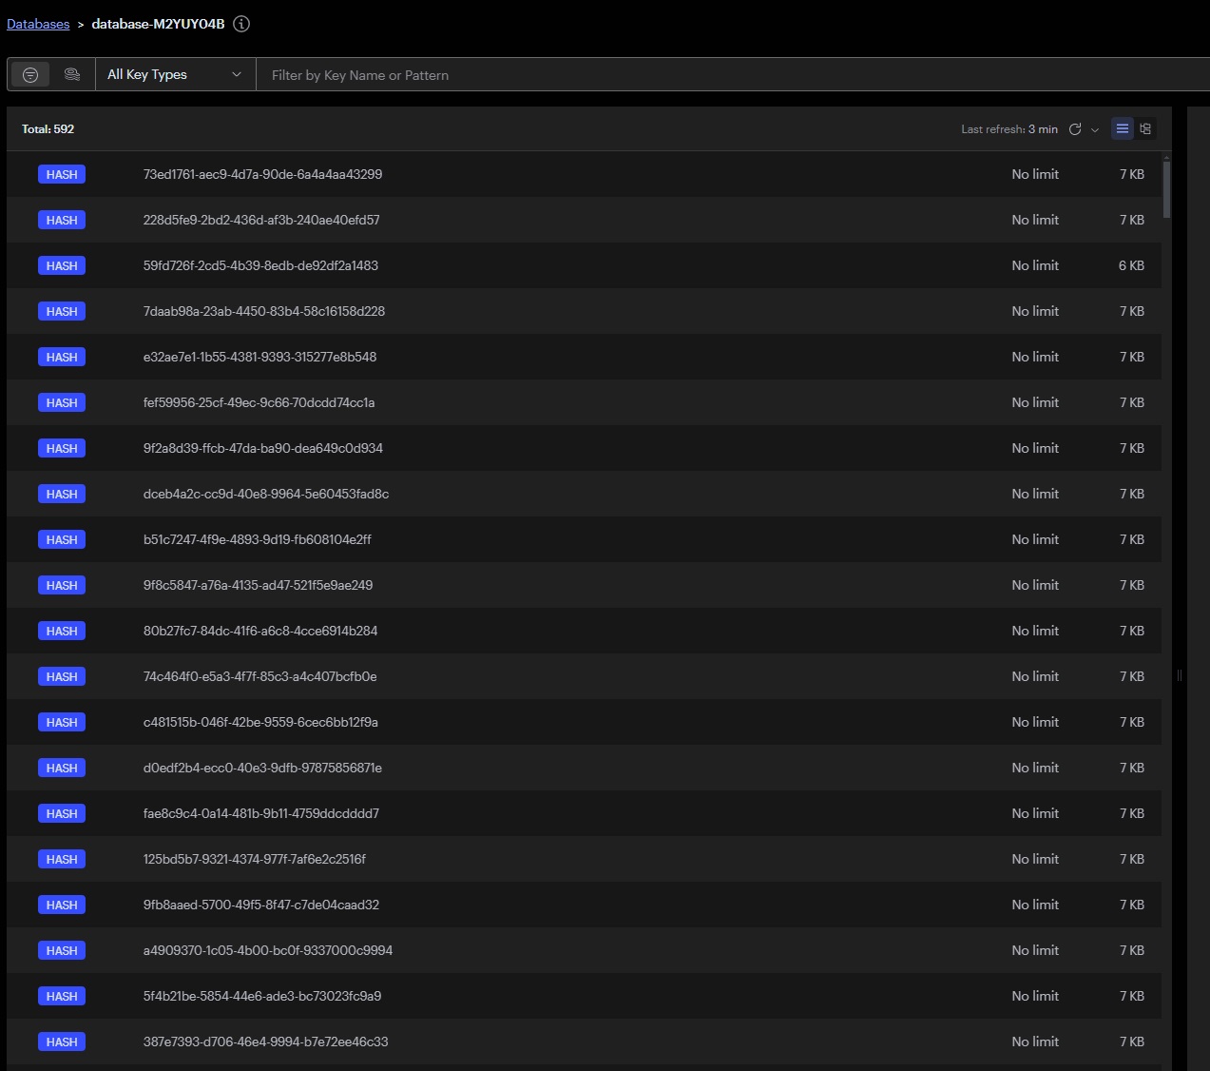Navigate back via the Databases breadcrumb

[x=38, y=23]
